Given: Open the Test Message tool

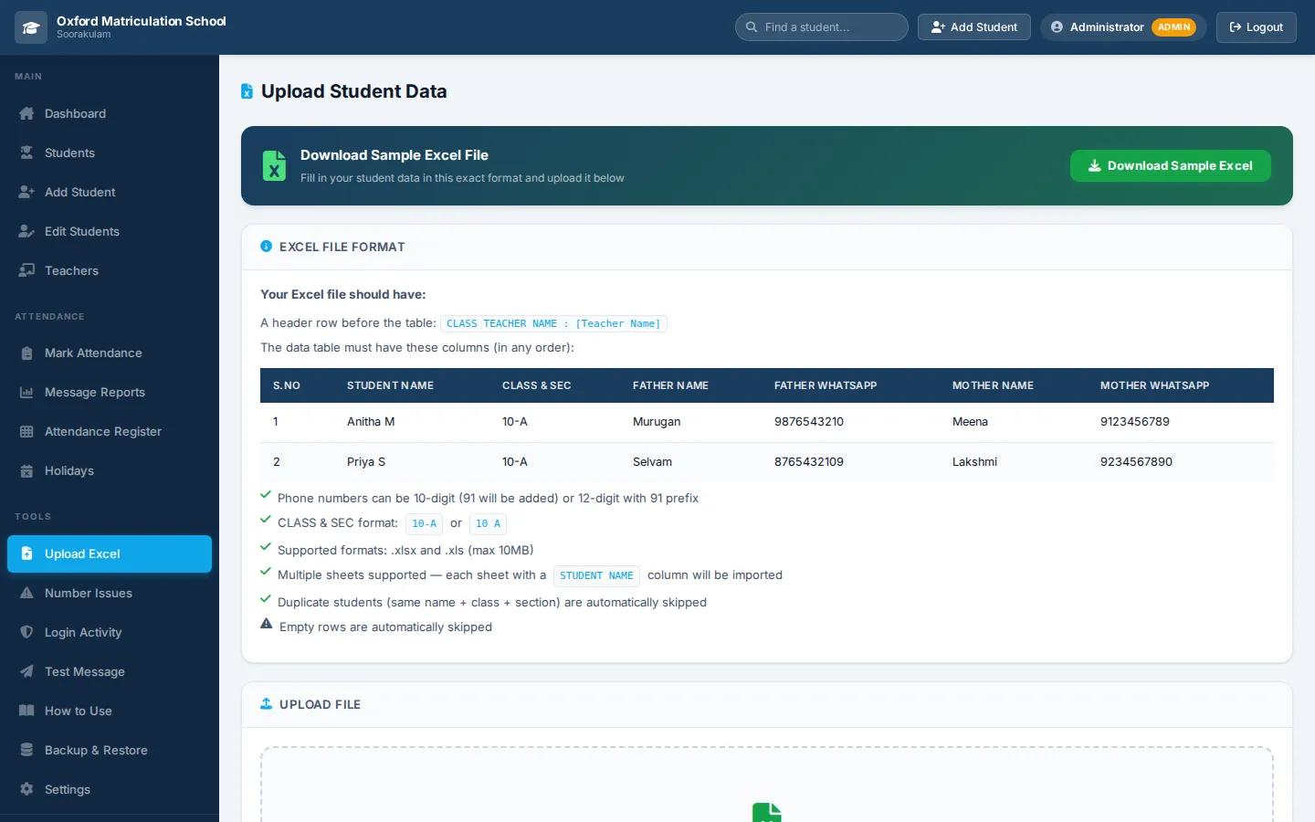Looking at the screenshot, I should [x=110, y=671].
